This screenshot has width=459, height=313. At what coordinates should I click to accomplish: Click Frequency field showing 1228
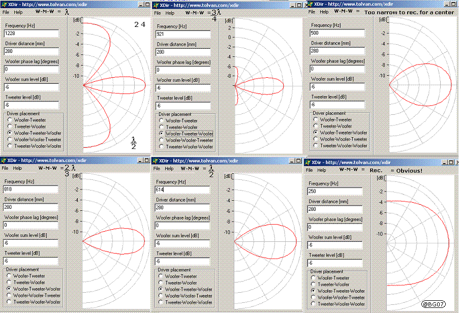point(32,34)
